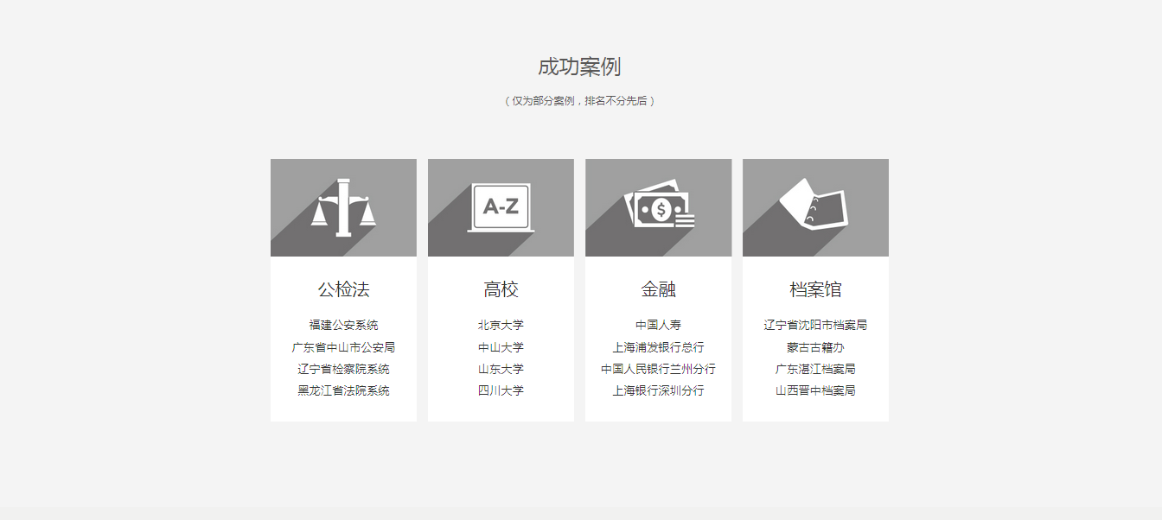Click 广东省中山市公安局 entry
Image resolution: width=1162 pixels, height=520 pixels.
[343, 347]
